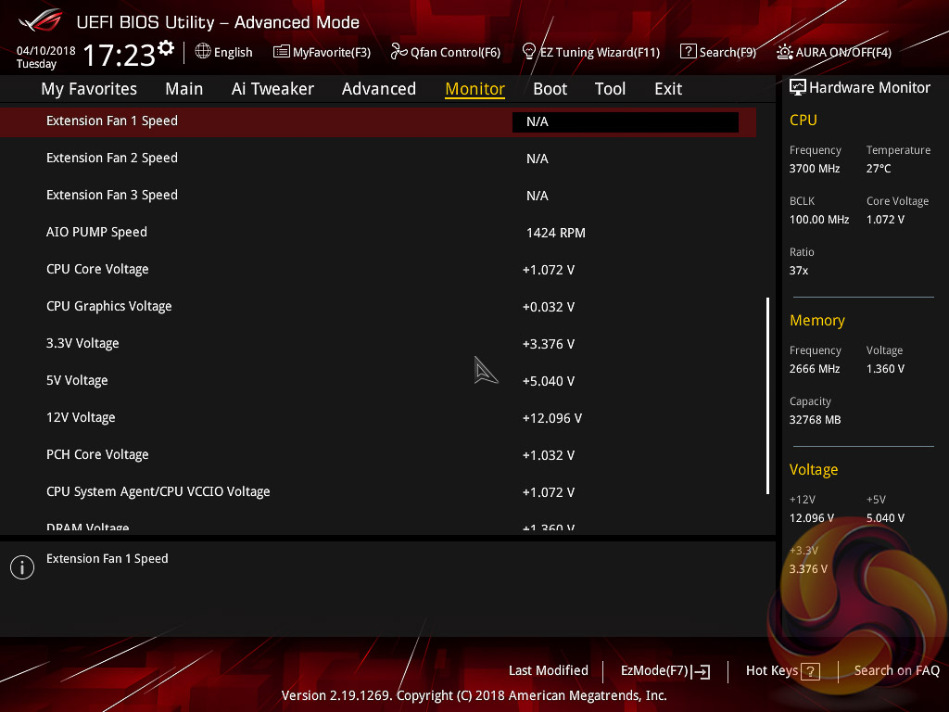Open Search(F9)

[x=728, y=52]
